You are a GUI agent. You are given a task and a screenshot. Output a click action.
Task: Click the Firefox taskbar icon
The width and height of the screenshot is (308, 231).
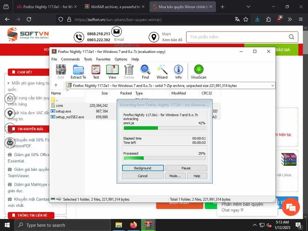134,225
